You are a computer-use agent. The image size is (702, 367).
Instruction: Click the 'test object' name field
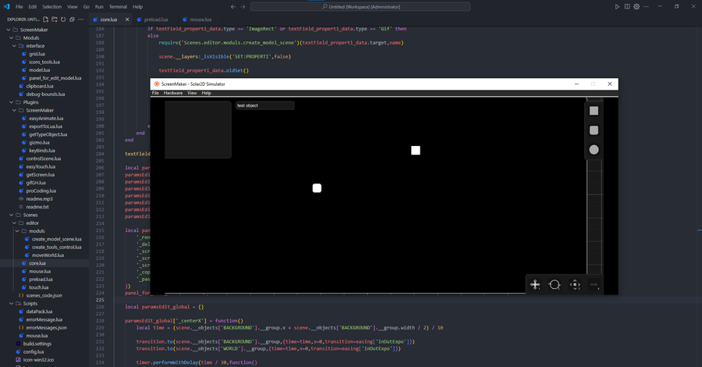click(x=265, y=105)
